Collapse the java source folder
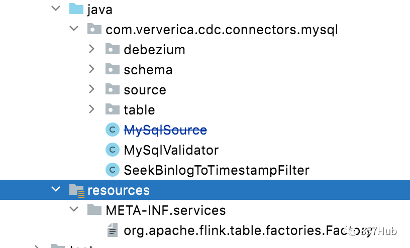The height and width of the screenshot is (248, 410). coord(56,9)
